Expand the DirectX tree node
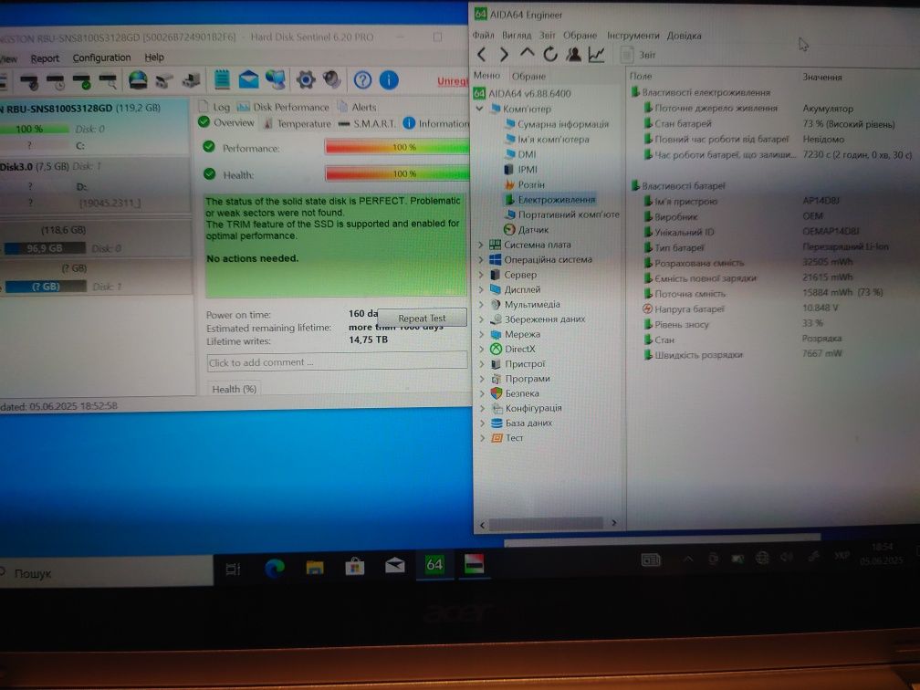The height and width of the screenshot is (690, 920). [480, 349]
